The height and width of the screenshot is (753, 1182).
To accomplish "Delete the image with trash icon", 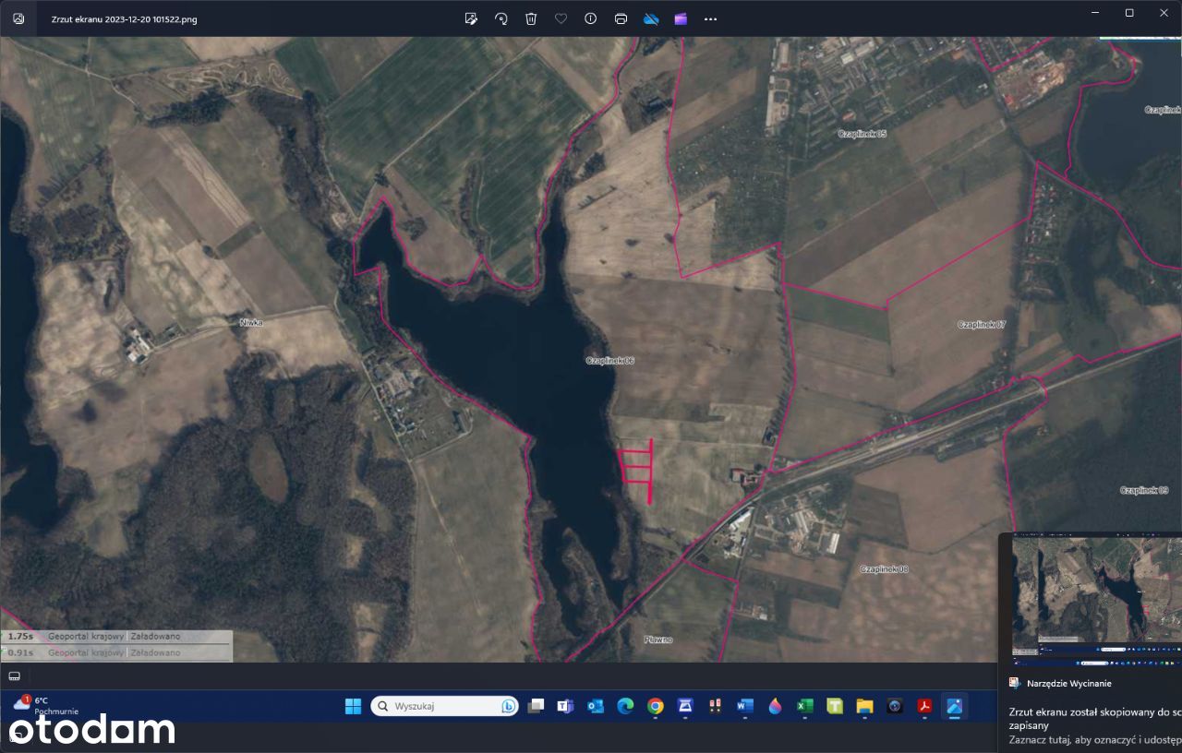I will tap(531, 18).
